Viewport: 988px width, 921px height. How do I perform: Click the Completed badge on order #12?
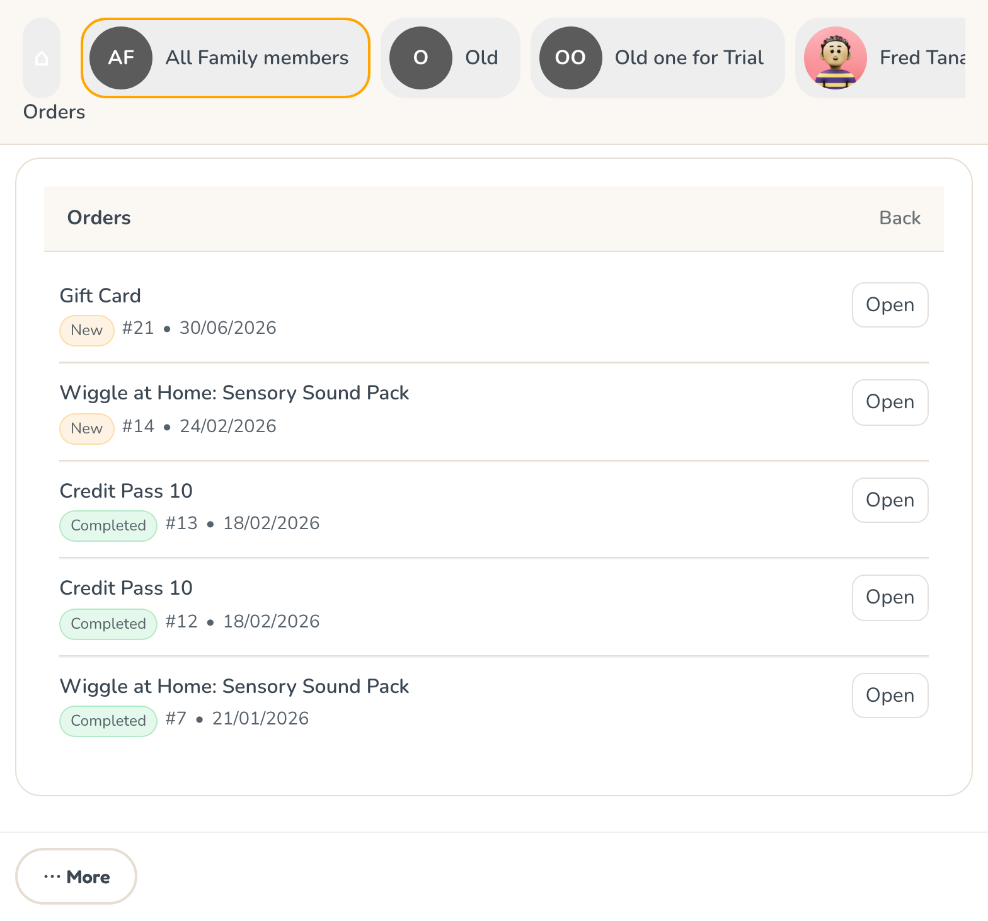[x=108, y=624]
